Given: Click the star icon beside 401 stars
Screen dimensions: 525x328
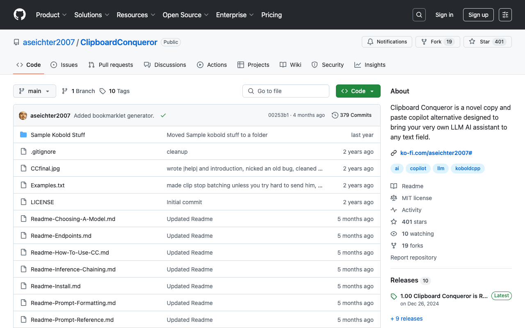Looking at the screenshot, I should [x=394, y=222].
